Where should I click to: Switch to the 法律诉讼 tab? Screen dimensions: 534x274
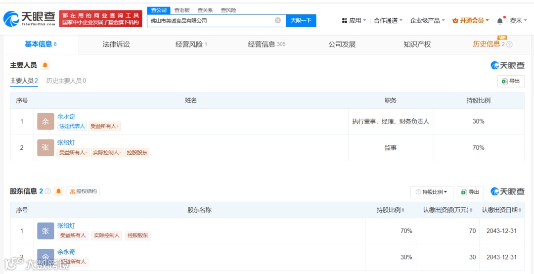[116, 45]
